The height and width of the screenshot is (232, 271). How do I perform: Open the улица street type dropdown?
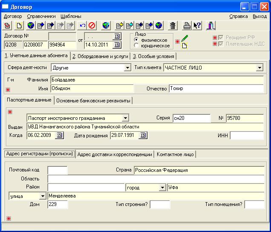pyautogui.click(x=43, y=196)
